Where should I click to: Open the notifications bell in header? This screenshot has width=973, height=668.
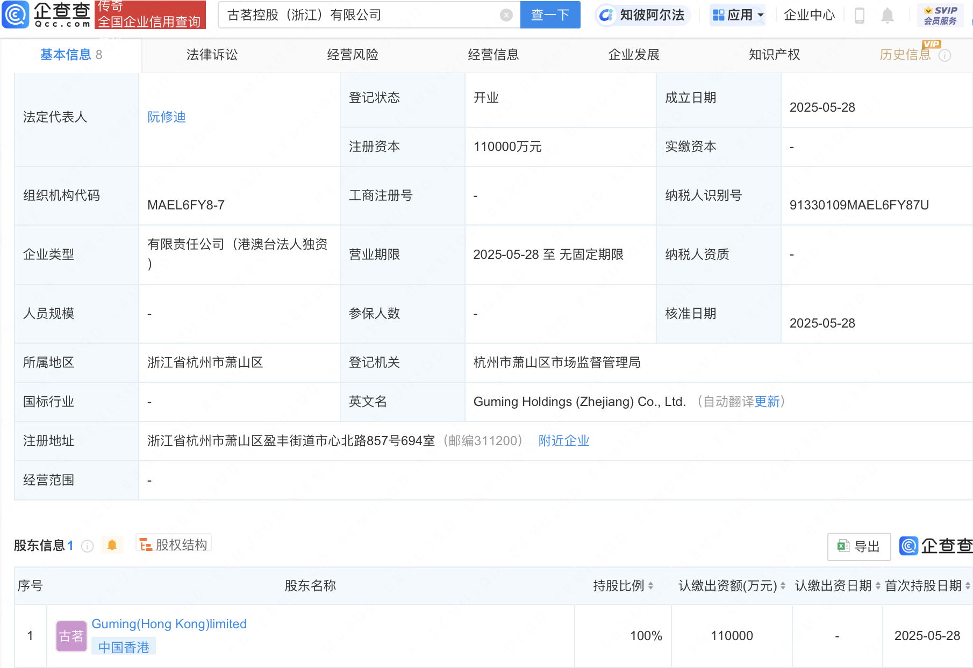point(887,16)
